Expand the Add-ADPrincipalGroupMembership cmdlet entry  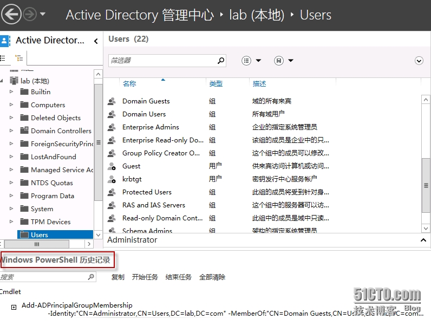coord(14,307)
